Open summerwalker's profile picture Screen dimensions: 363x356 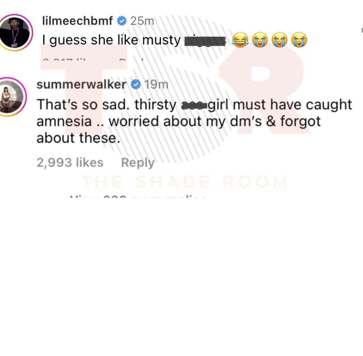11,97
